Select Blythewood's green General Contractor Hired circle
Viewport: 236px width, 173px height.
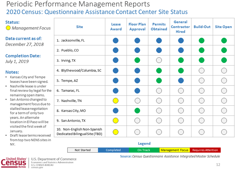coord(181,70)
